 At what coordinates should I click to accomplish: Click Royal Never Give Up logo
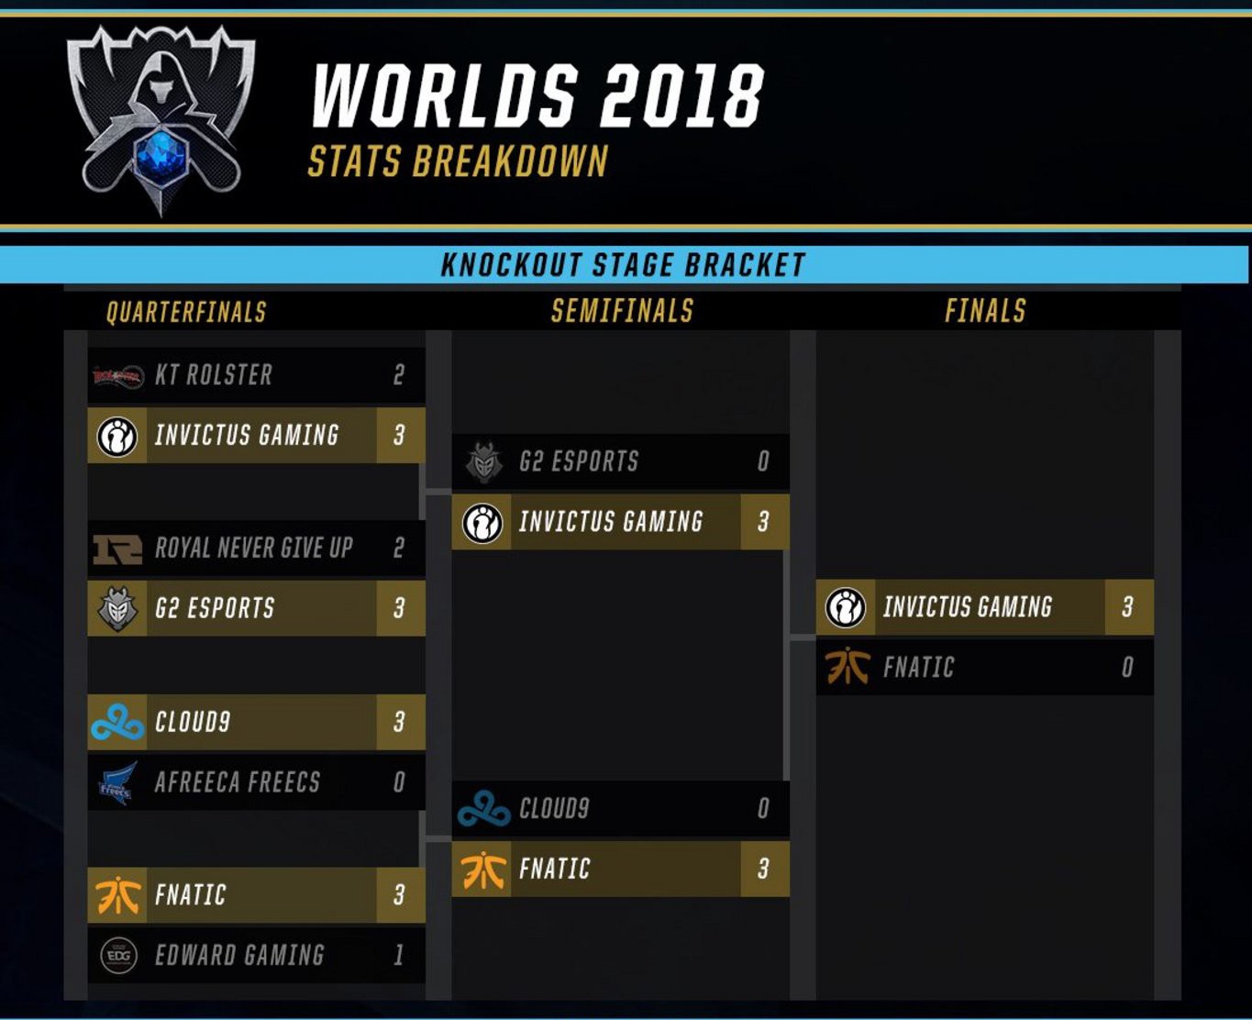click(x=117, y=549)
